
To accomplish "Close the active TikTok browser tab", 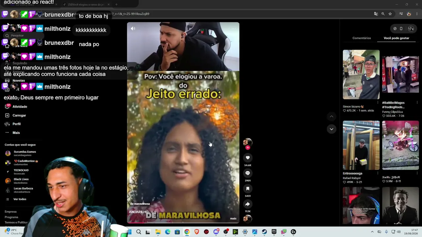I will coord(108,5).
